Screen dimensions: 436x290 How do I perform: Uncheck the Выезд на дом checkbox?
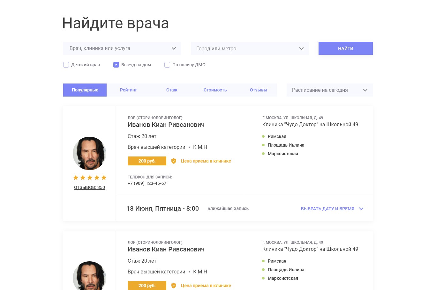point(116,65)
